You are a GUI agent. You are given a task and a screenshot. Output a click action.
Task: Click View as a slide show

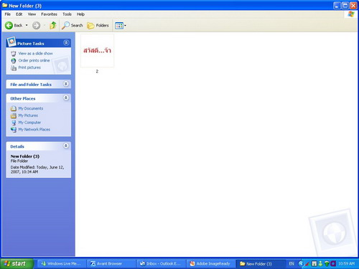[35, 53]
